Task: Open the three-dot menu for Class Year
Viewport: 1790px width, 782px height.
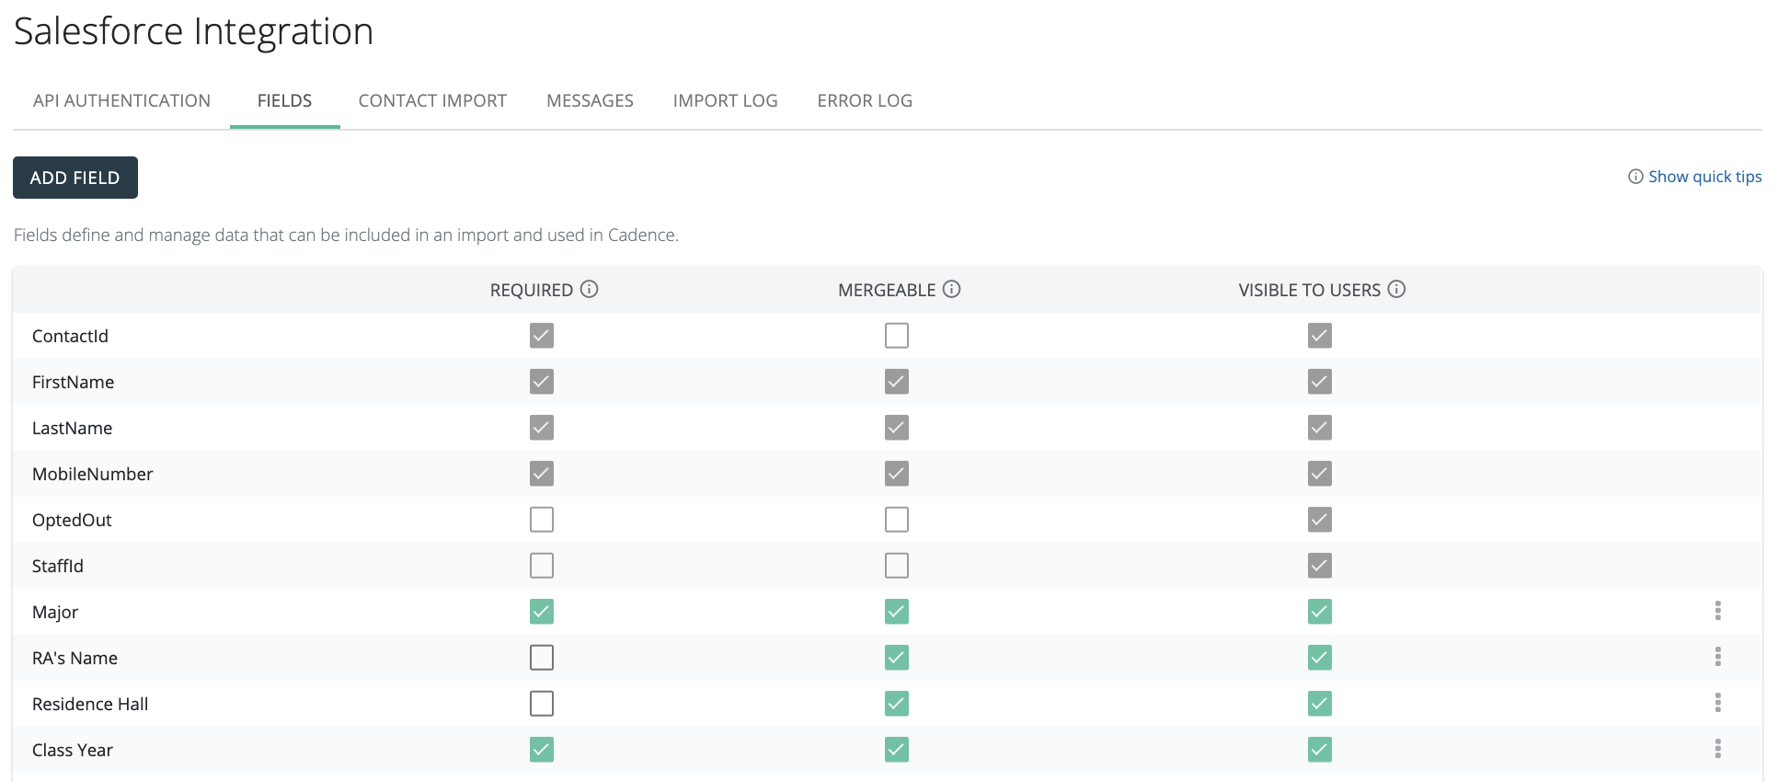Action: [1717, 749]
